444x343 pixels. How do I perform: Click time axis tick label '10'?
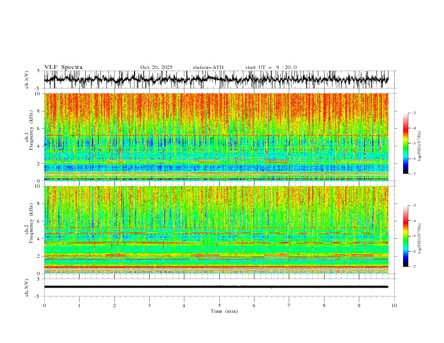(x=394, y=305)
